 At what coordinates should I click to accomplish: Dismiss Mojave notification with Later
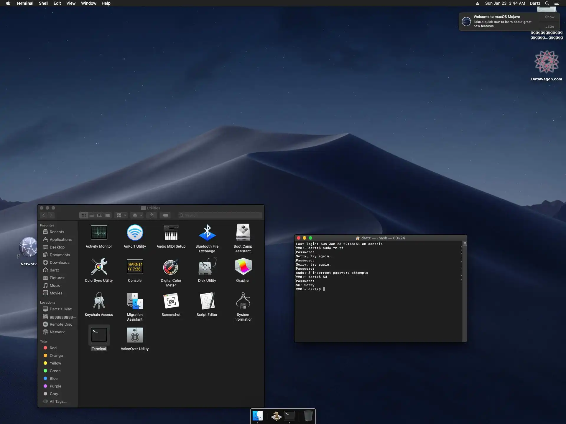point(549,26)
